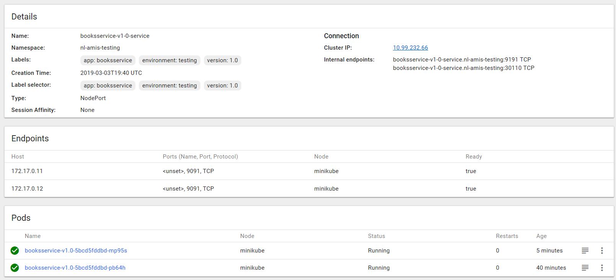Image resolution: width=616 pixels, height=280 pixels.
Task: Open actions menu for pod ending pb64h
Action: 602,268
